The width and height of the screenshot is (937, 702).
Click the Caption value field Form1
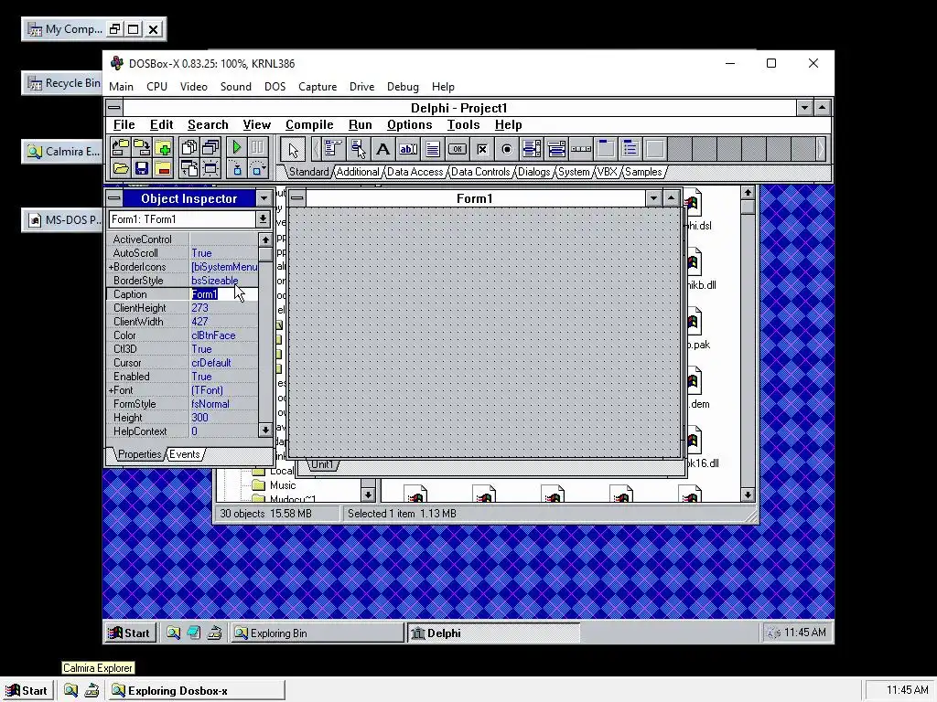(x=224, y=294)
